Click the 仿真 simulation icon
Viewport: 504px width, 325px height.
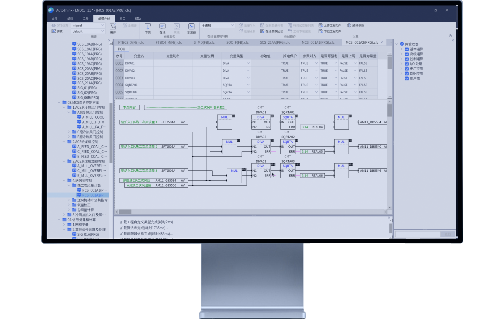tap(53, 31)
